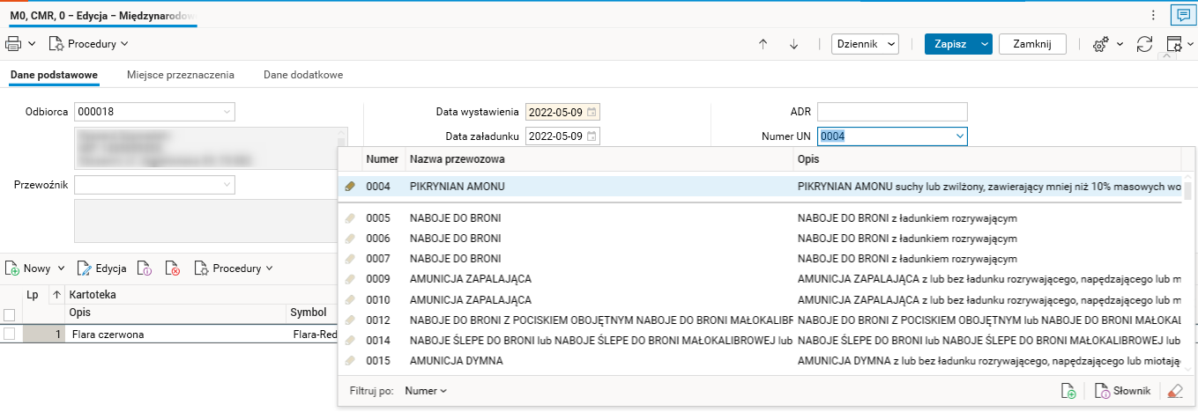
Task: Click the eraser icon in the dropdown footer
Action: [x=1173, y=391]
